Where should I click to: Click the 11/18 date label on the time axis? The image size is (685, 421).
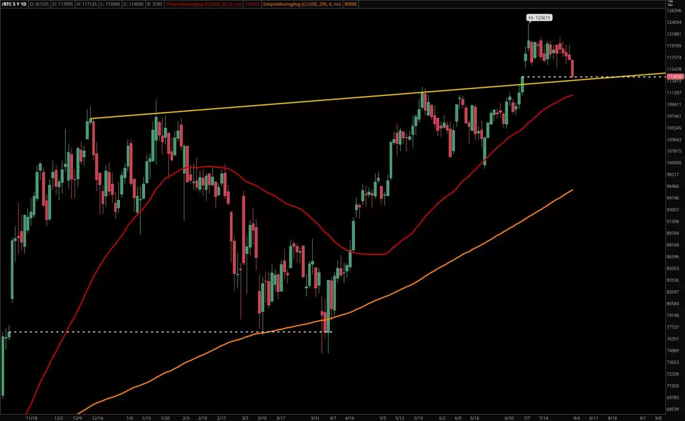point(31,417)
